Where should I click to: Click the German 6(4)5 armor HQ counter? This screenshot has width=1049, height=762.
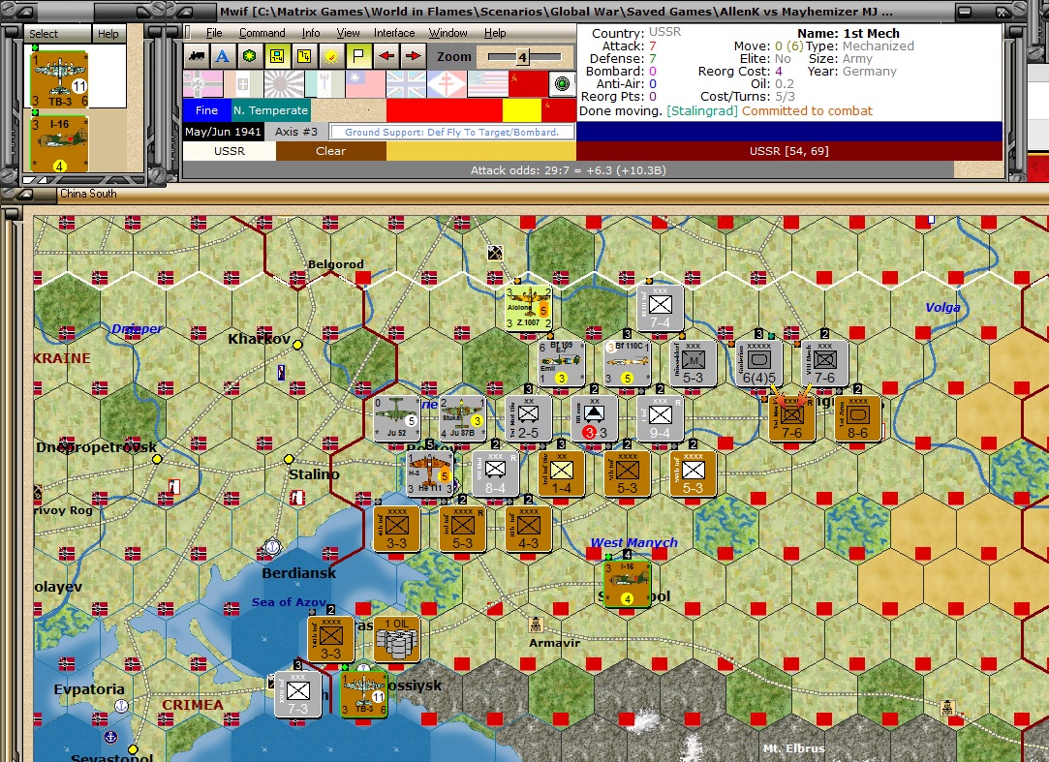758,363
